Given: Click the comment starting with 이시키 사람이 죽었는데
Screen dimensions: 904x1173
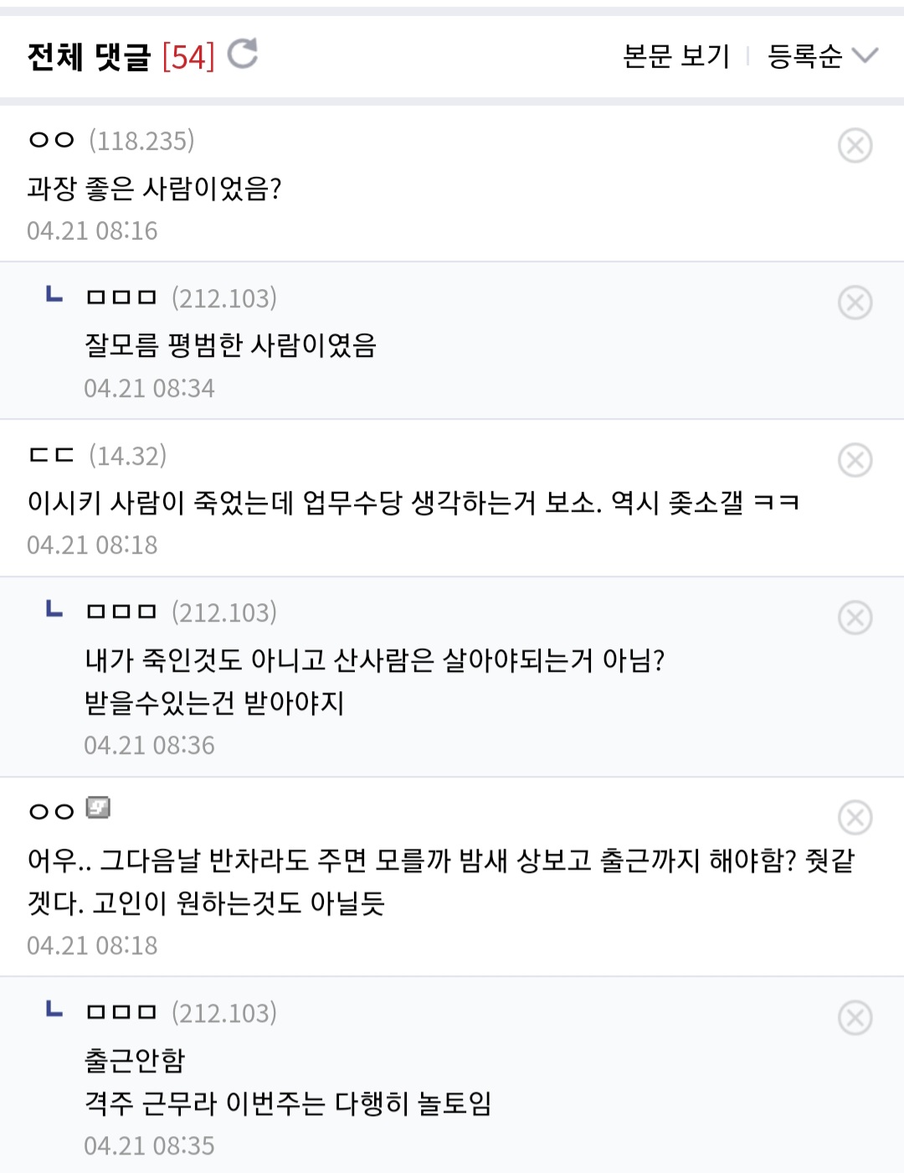Looking at the screenshot, I should pos(413,502).
